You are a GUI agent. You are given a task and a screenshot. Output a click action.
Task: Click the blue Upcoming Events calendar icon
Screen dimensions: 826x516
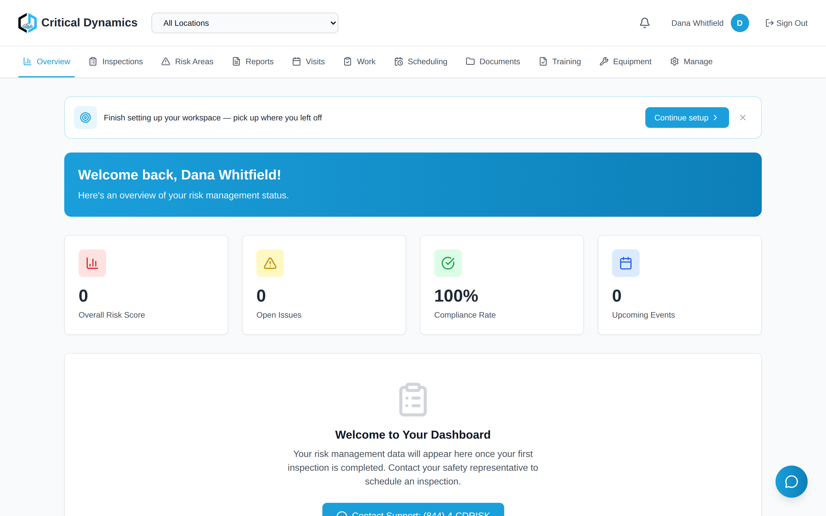click(x=626, y=263)
